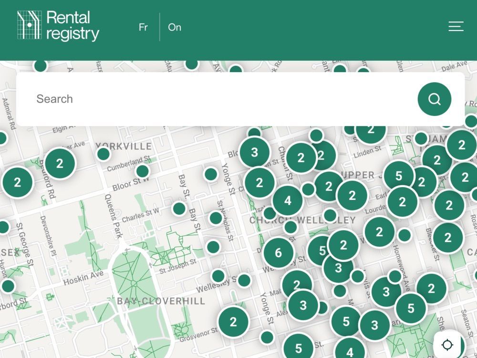The height and width of the screenshot is (358, 477).
Task: Select the On language option
Action: (x=175, y=27)
